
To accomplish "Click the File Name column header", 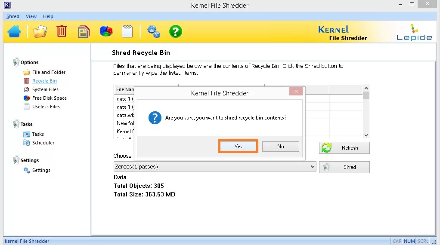I will point(124,89).
